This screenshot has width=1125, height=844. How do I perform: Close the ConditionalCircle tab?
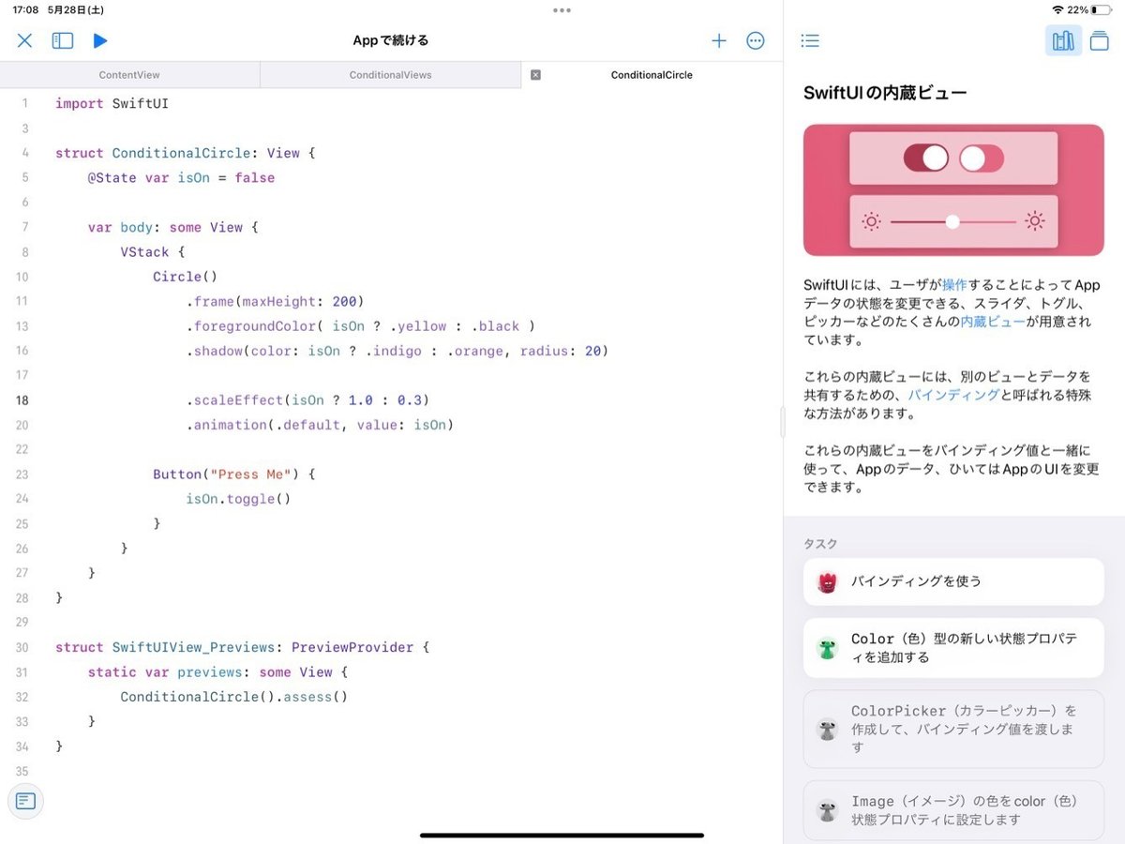[x=535, y=75]
